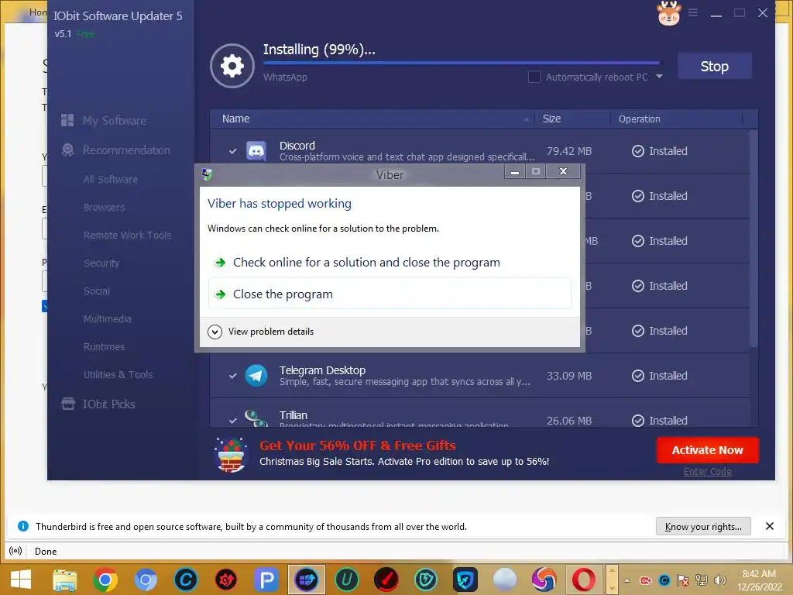This screenshot has height=595, width=793.
Task: Select the Browsers category
Action: [x=105, y=207]
